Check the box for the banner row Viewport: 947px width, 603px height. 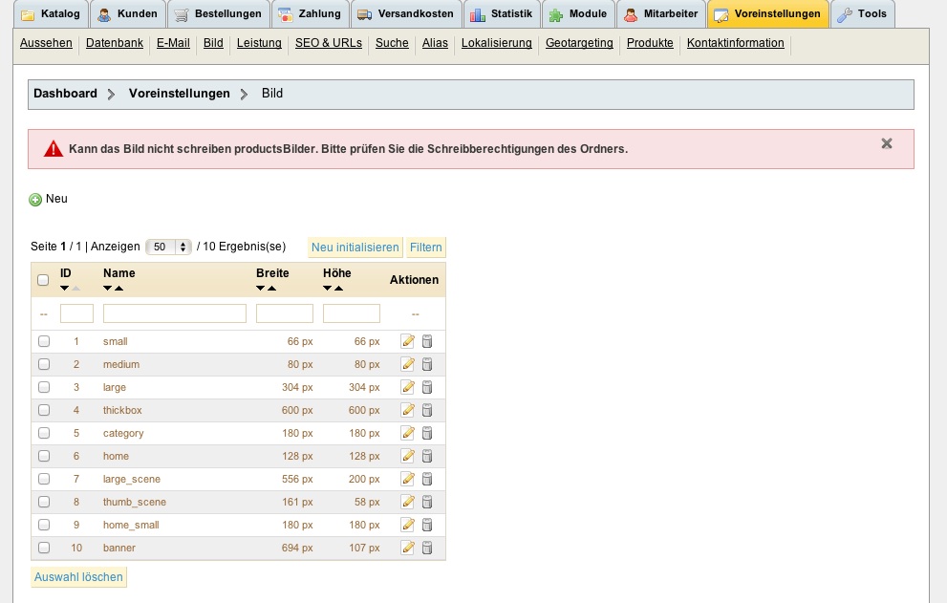(44, 548)
